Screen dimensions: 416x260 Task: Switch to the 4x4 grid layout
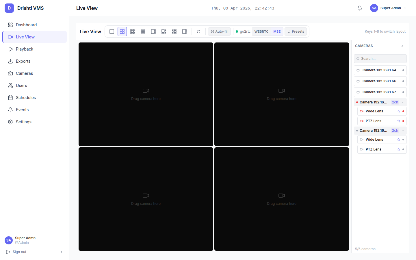pyautogui.click(x=143, y=31)
